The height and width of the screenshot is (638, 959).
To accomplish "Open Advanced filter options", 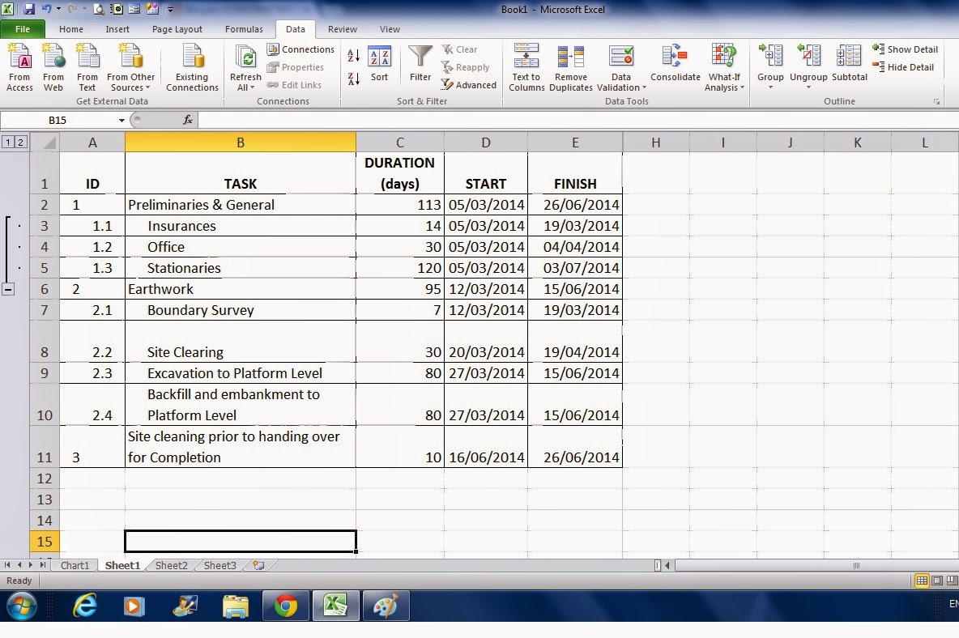I will click(469, 85).
